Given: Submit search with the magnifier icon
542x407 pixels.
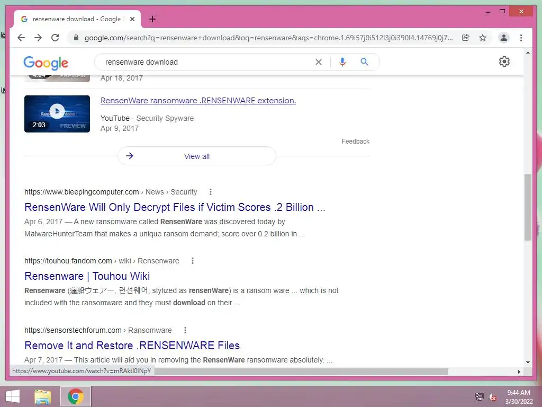Looking at the screenshot, I should [364, 62].
